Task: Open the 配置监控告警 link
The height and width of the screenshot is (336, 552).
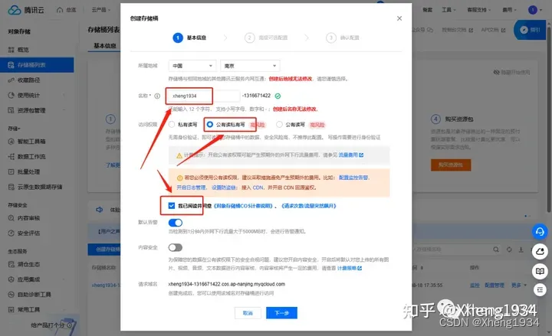Action: click(x=353, y=178)
